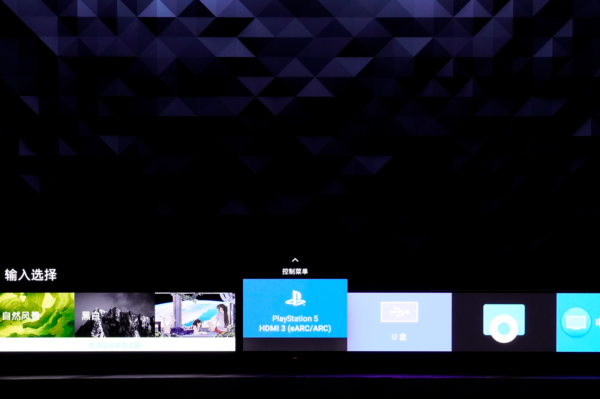Click the 生活空间装饰主题 label
600x399 pixels.
click(115, 345)
